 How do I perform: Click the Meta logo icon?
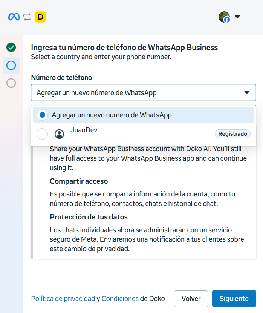[14, 17]
